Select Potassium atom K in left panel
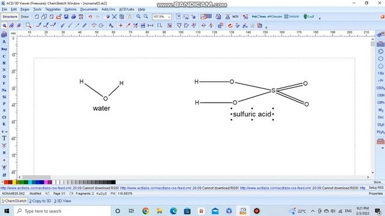 (4, 124)
